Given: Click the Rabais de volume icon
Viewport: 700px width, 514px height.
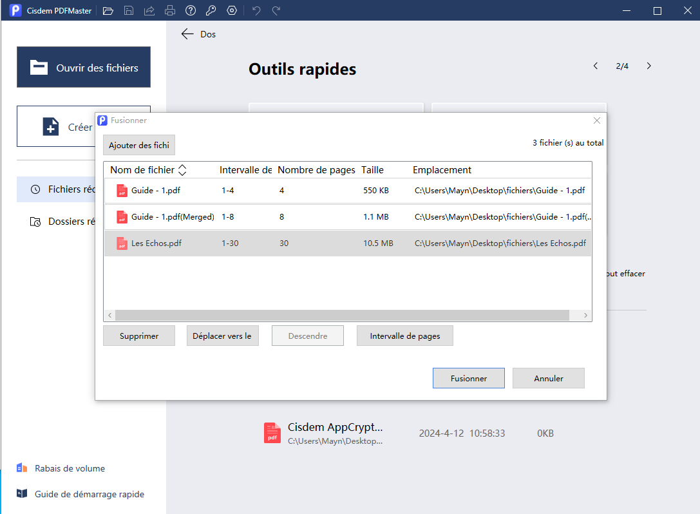Looking at the screenshot, I should 22,468.
